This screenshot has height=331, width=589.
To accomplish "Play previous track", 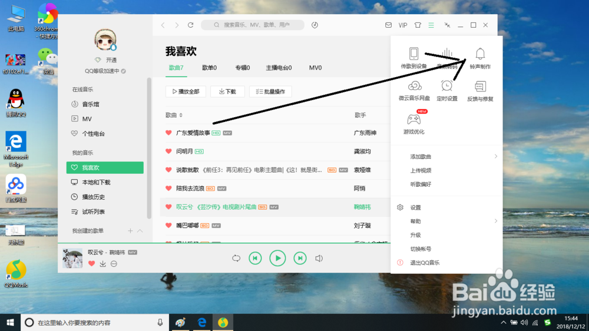I will tap(255, 258).
